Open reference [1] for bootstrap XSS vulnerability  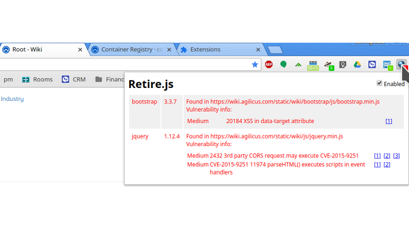pos(388,121)
